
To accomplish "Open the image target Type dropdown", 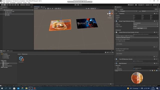I will click(x=146, y=23).
